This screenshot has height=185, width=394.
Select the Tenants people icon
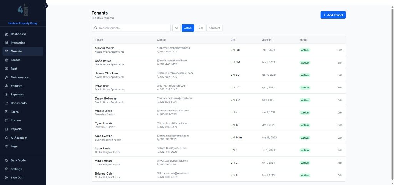[7, 51]
